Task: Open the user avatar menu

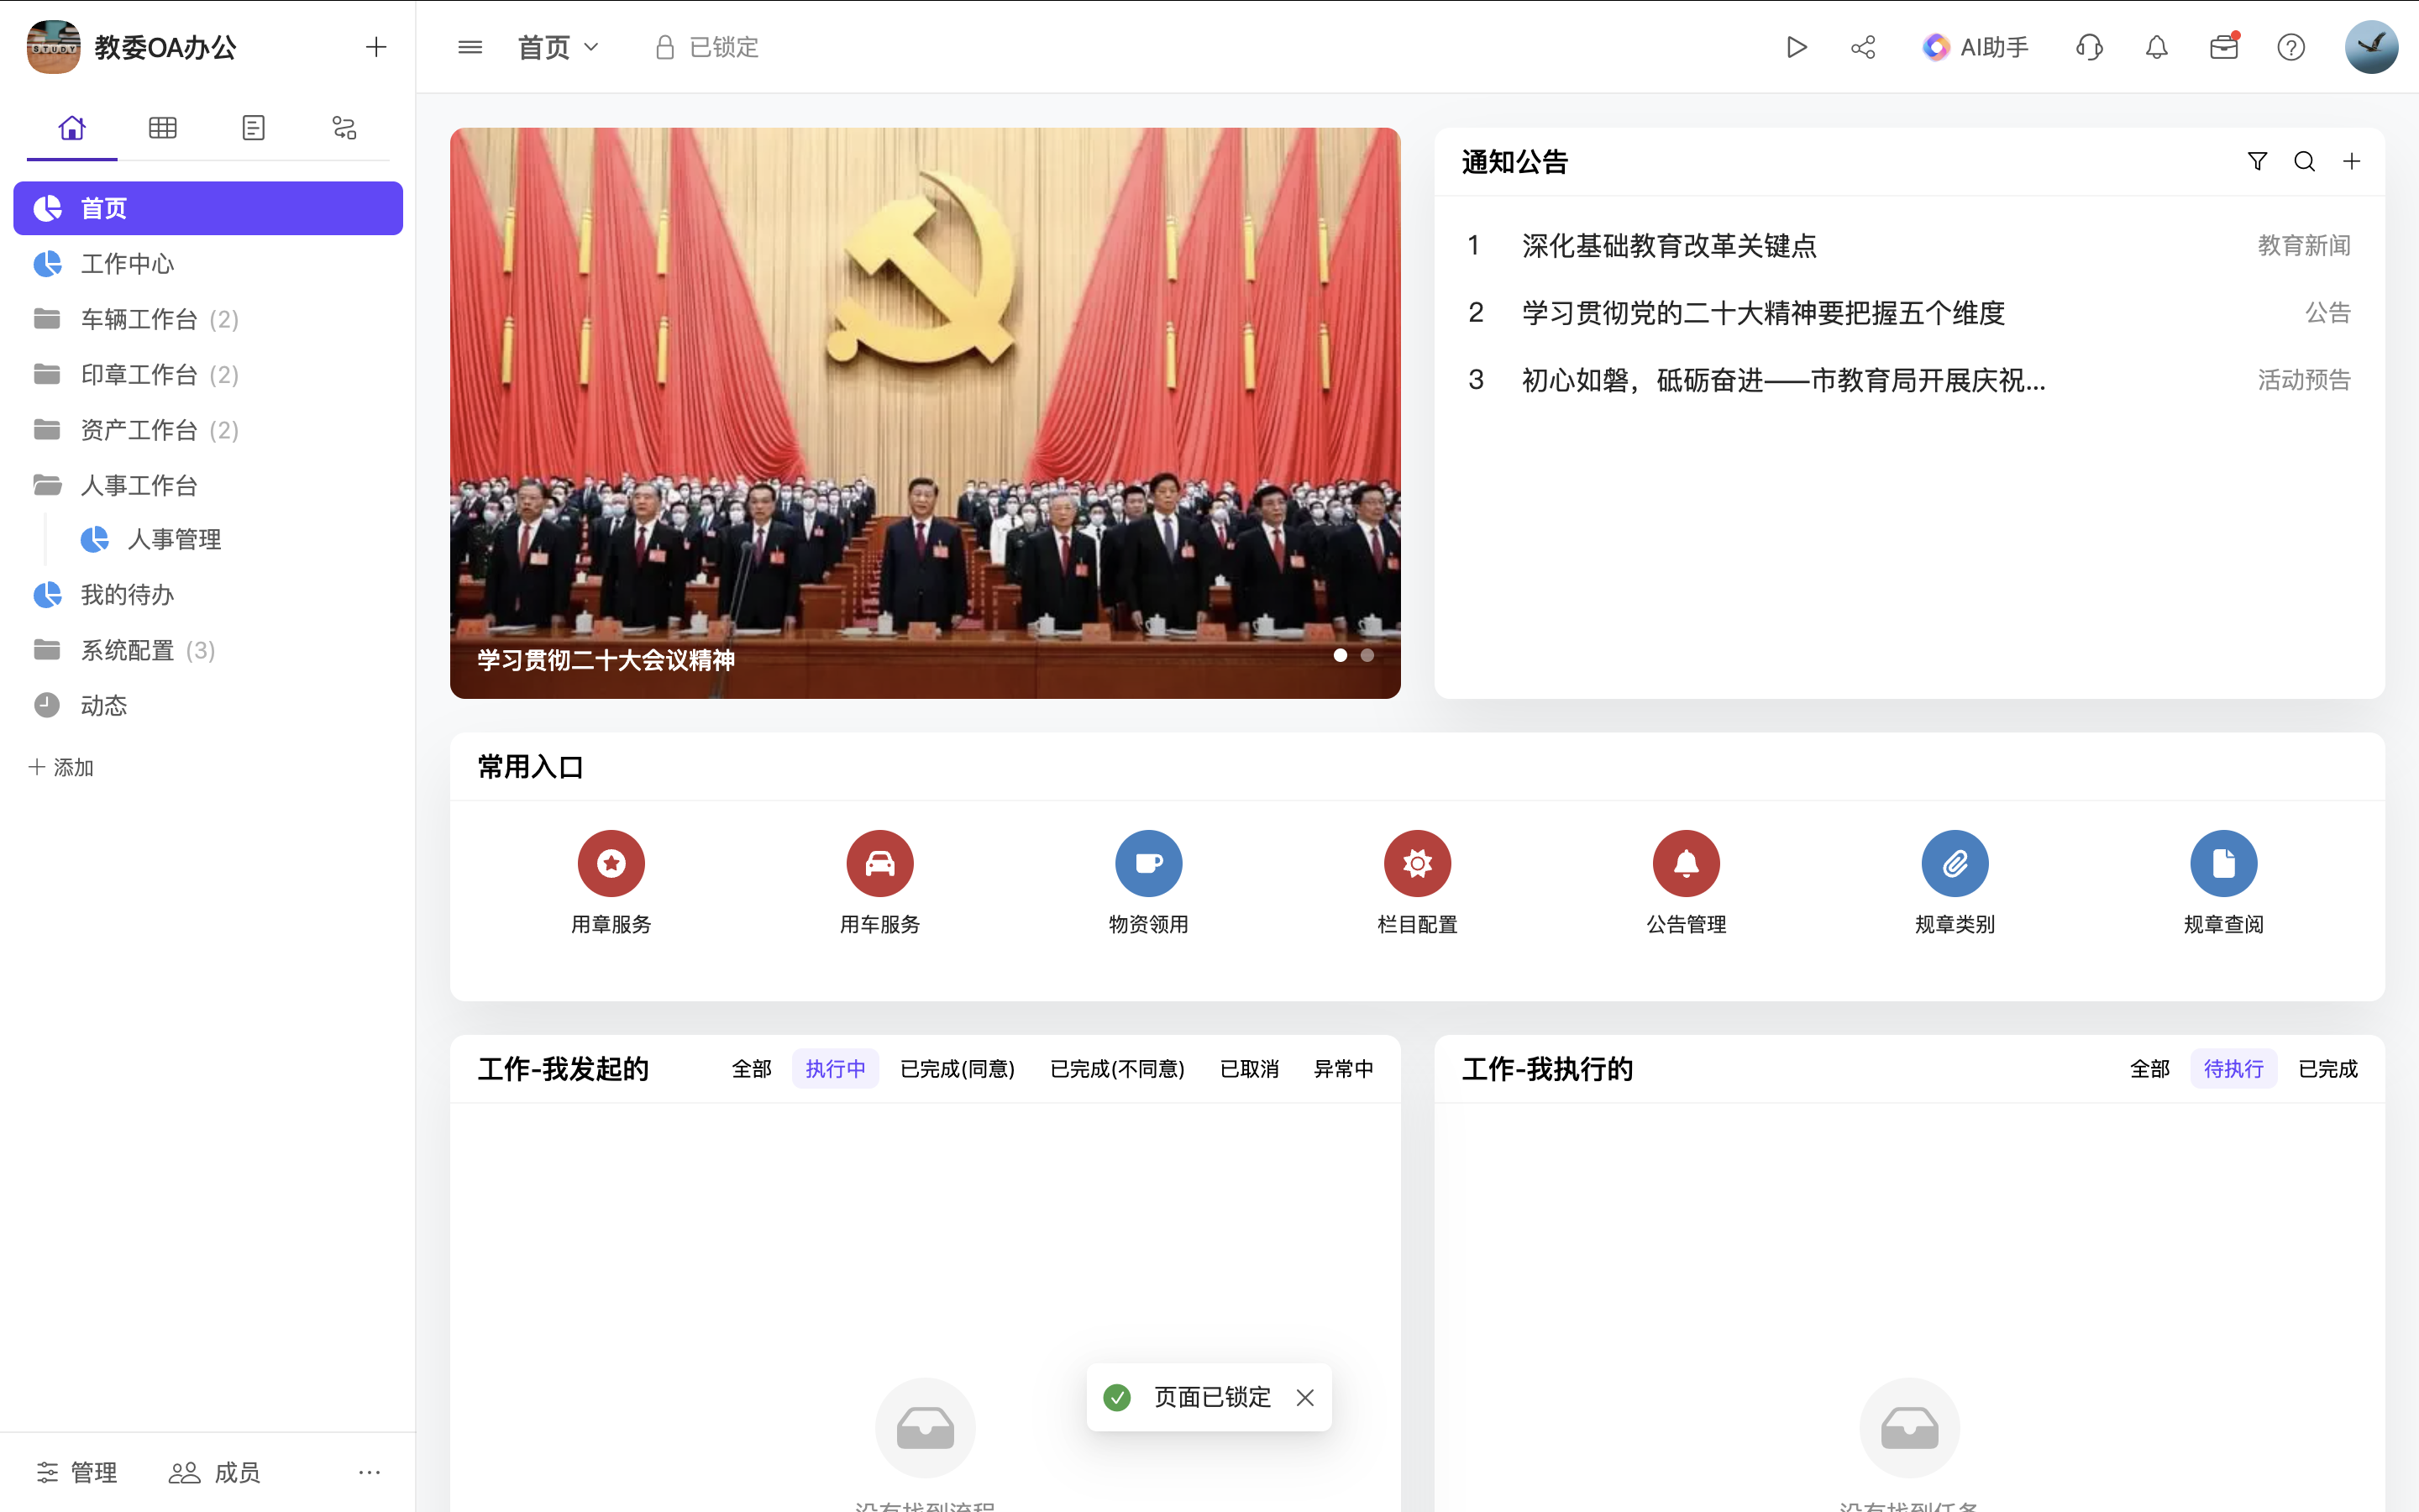Action: tap(2372, 47)
